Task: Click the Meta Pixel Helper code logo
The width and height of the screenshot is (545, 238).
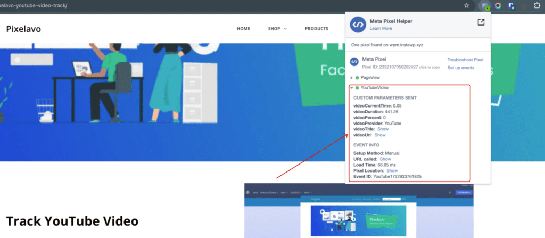Action: tap(357, 24)
